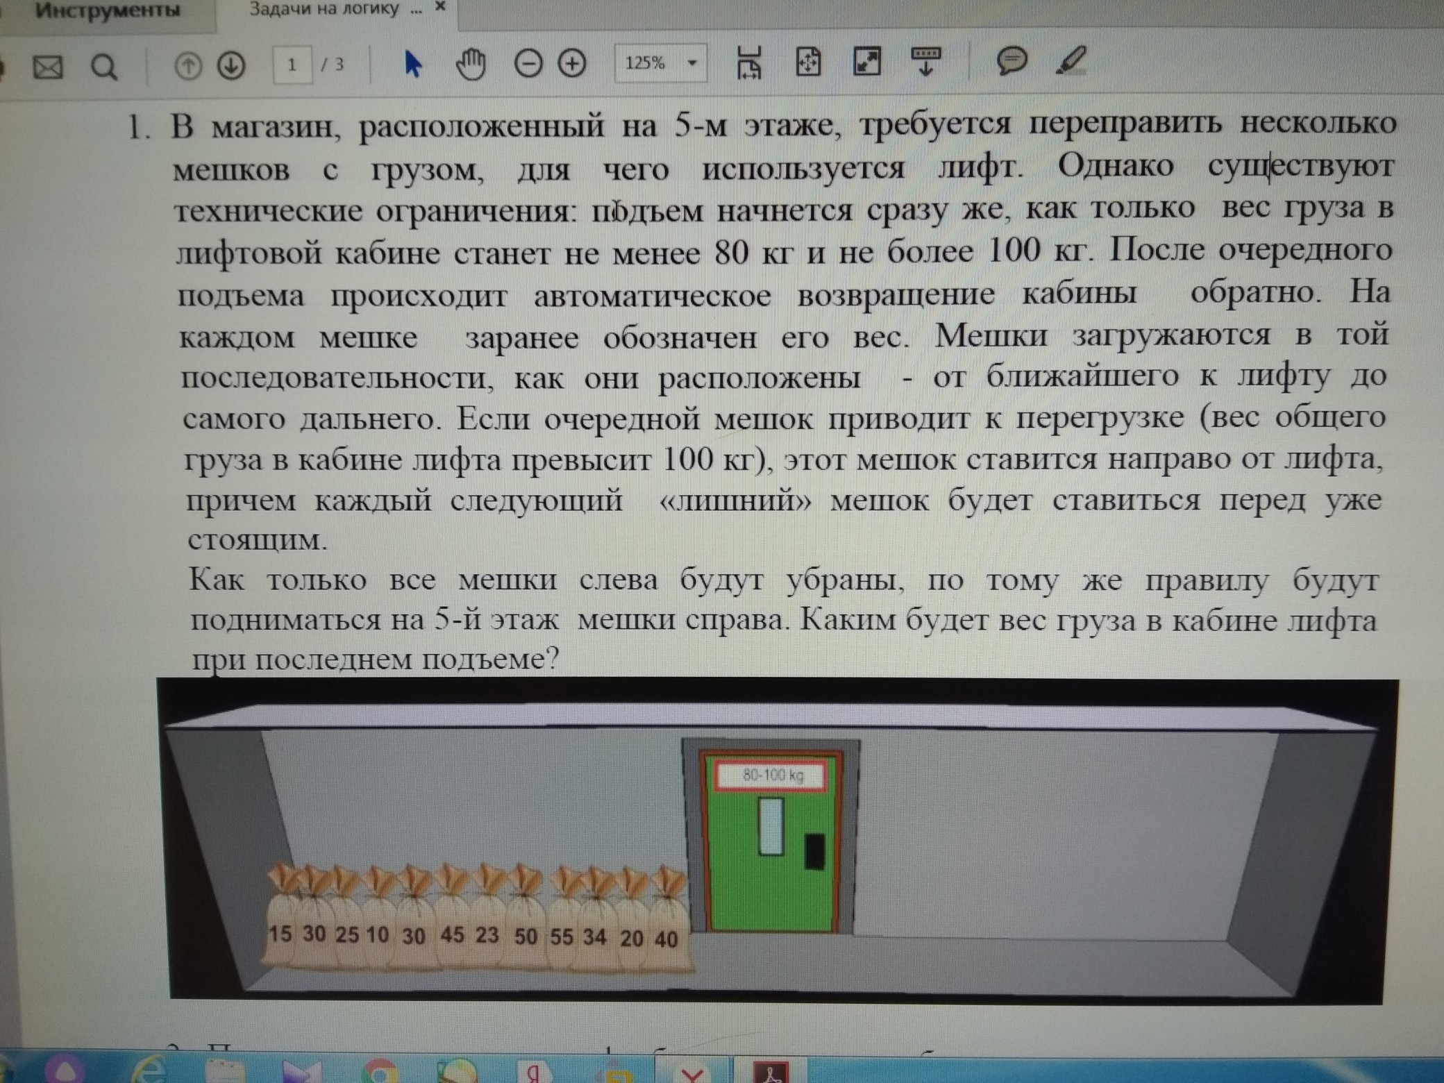This screenshot has width=1444, height=1083.
Task: Go to previous page arrow
Action: [187, 67]
